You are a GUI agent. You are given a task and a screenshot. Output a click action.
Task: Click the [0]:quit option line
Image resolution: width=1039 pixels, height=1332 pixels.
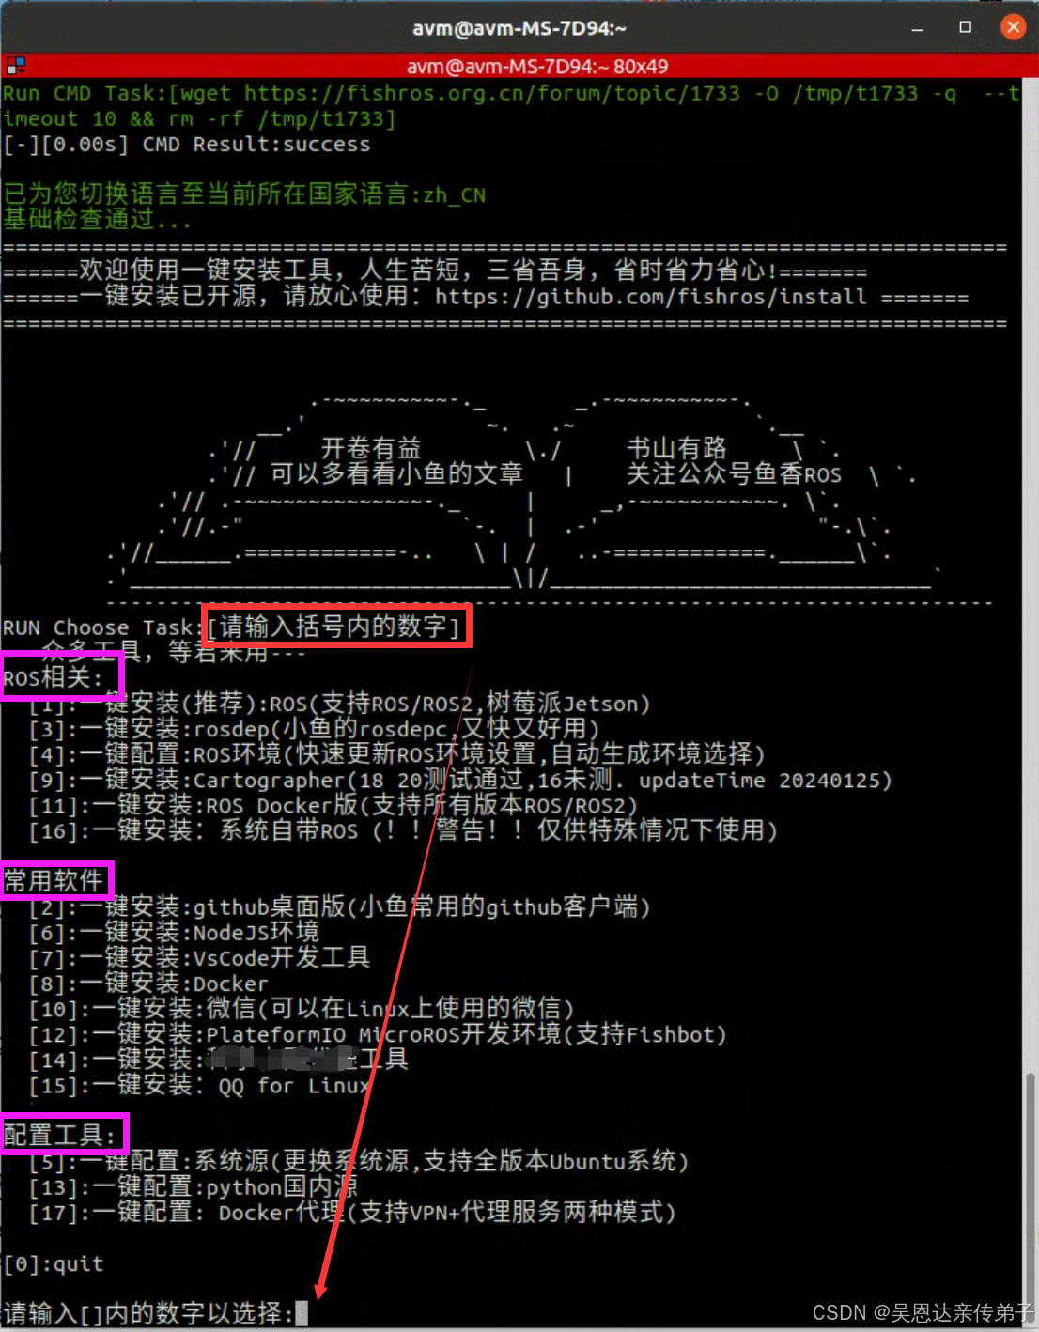pos(54,1264)
